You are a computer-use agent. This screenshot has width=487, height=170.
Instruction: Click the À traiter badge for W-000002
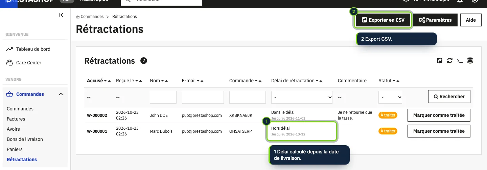point(388,115)
